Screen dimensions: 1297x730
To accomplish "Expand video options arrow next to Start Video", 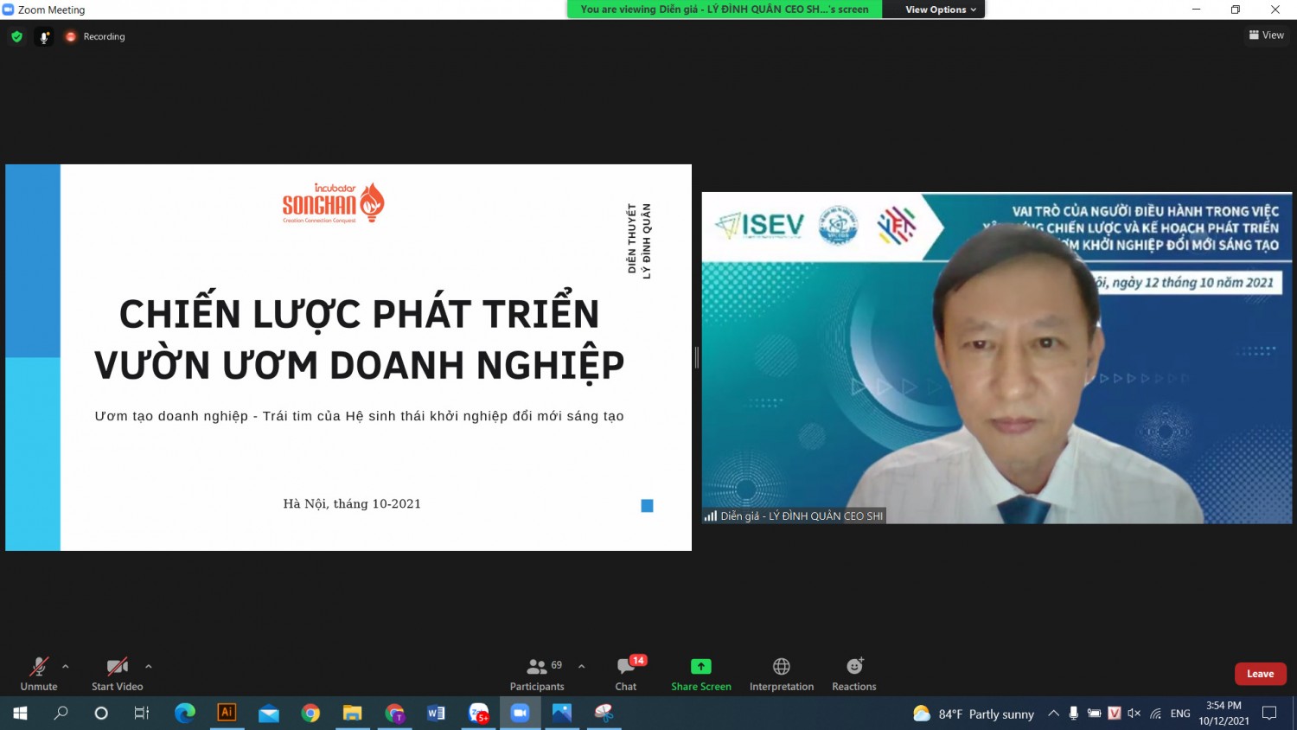I will (149, 667).
